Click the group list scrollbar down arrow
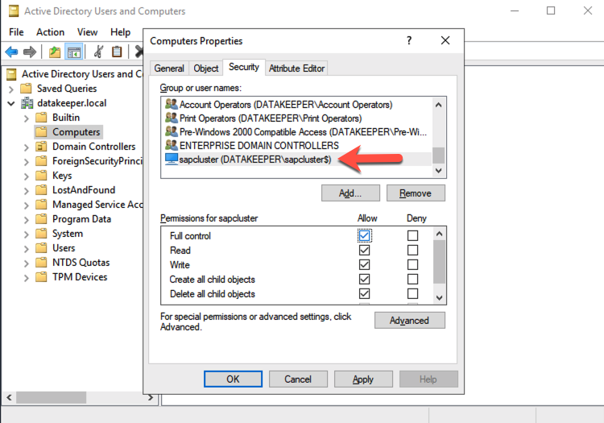 pyautogui.click(x=438, y=170)
